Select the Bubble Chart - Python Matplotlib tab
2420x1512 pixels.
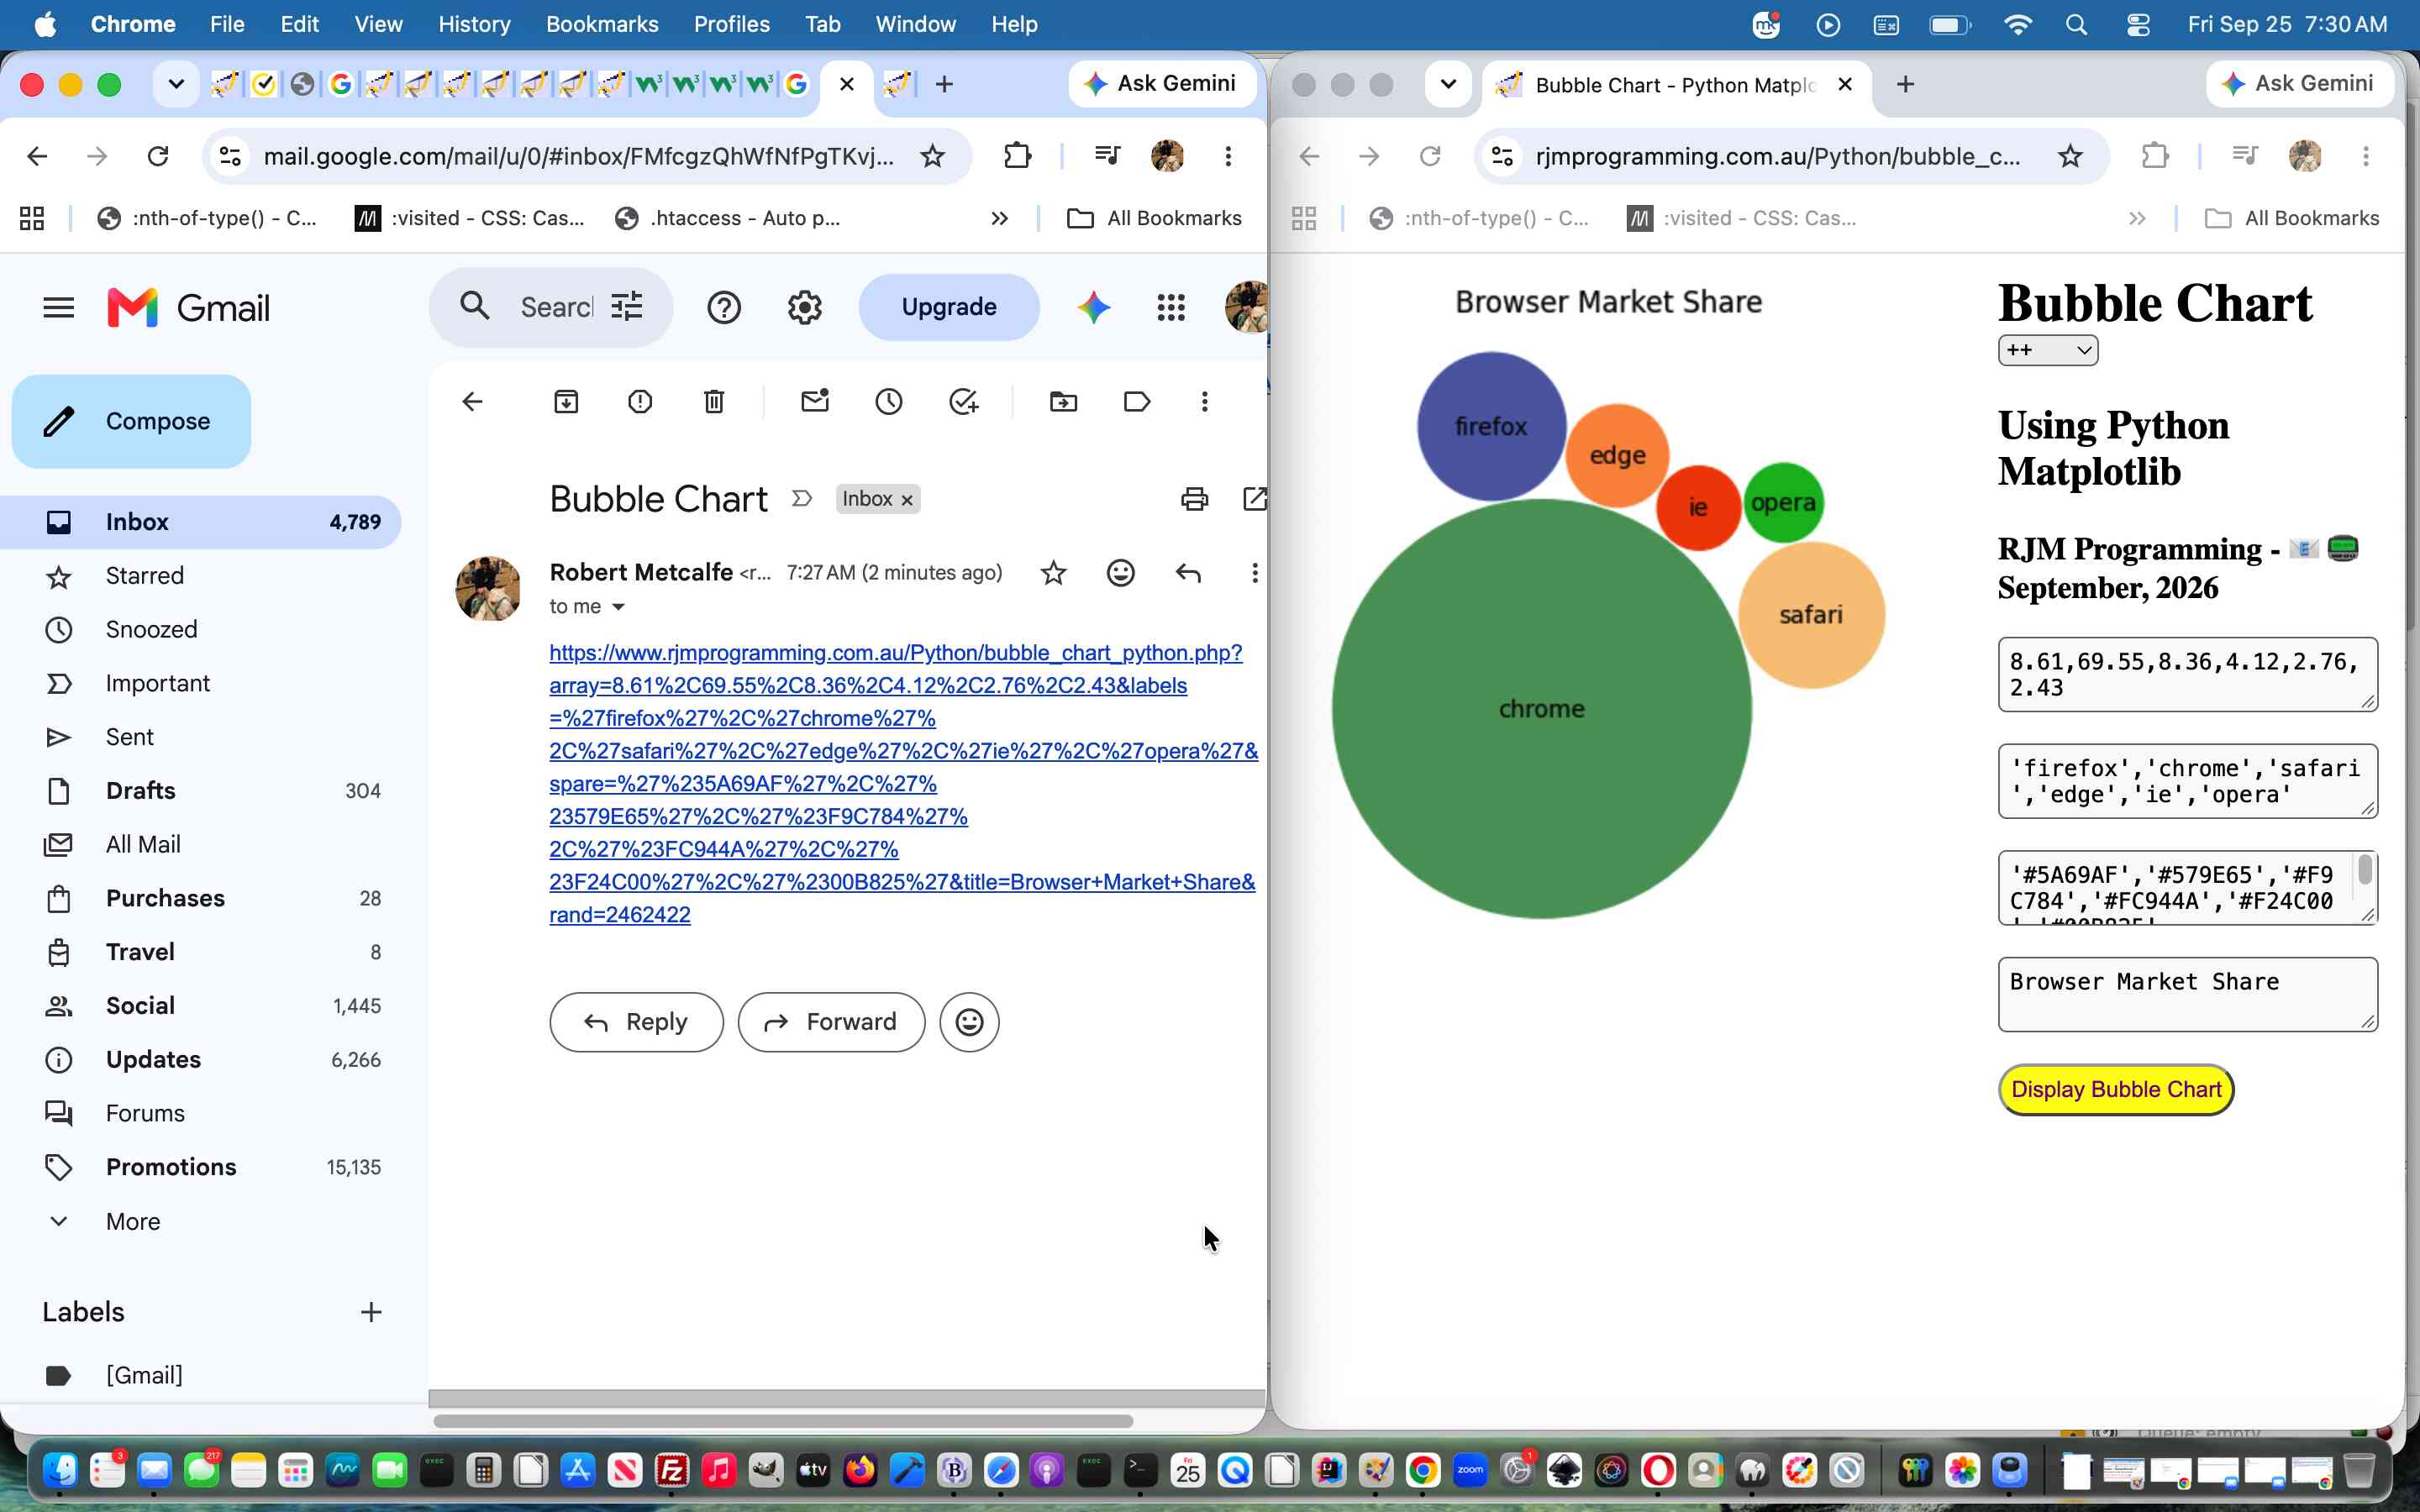pos(1675,85)
